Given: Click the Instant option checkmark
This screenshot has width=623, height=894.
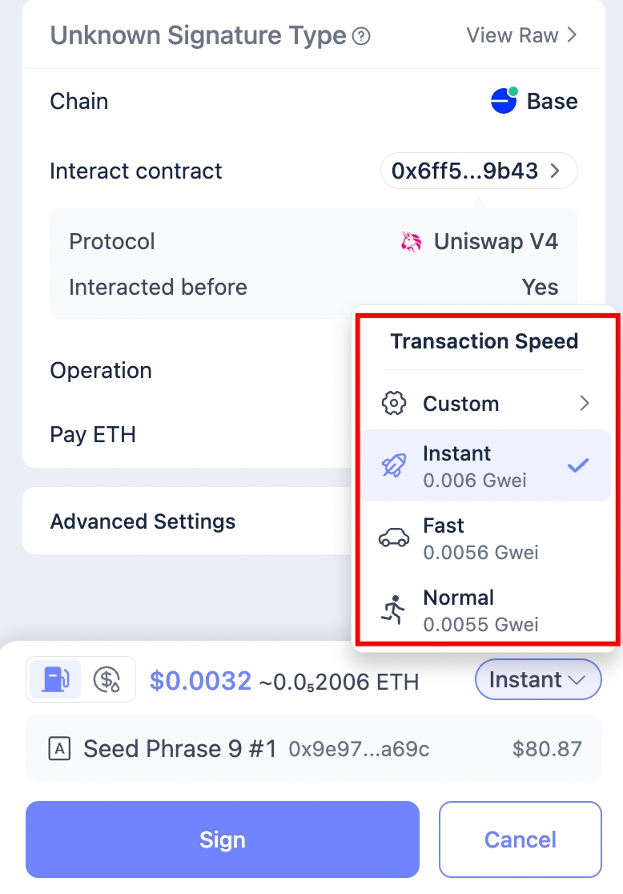Looking at the screenshot, I should tap(578, 465).
